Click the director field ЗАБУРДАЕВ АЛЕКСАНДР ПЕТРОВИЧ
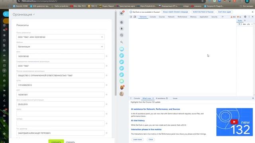This screenshot has width=255, height=143. coord(61,133)
